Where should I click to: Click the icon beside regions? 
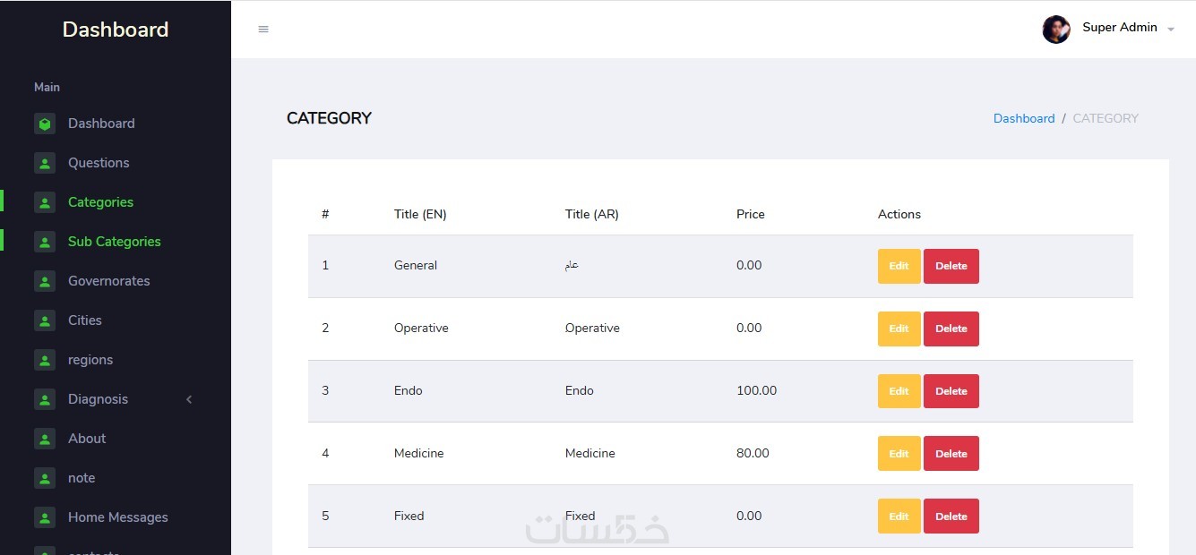tap(45, 360)
